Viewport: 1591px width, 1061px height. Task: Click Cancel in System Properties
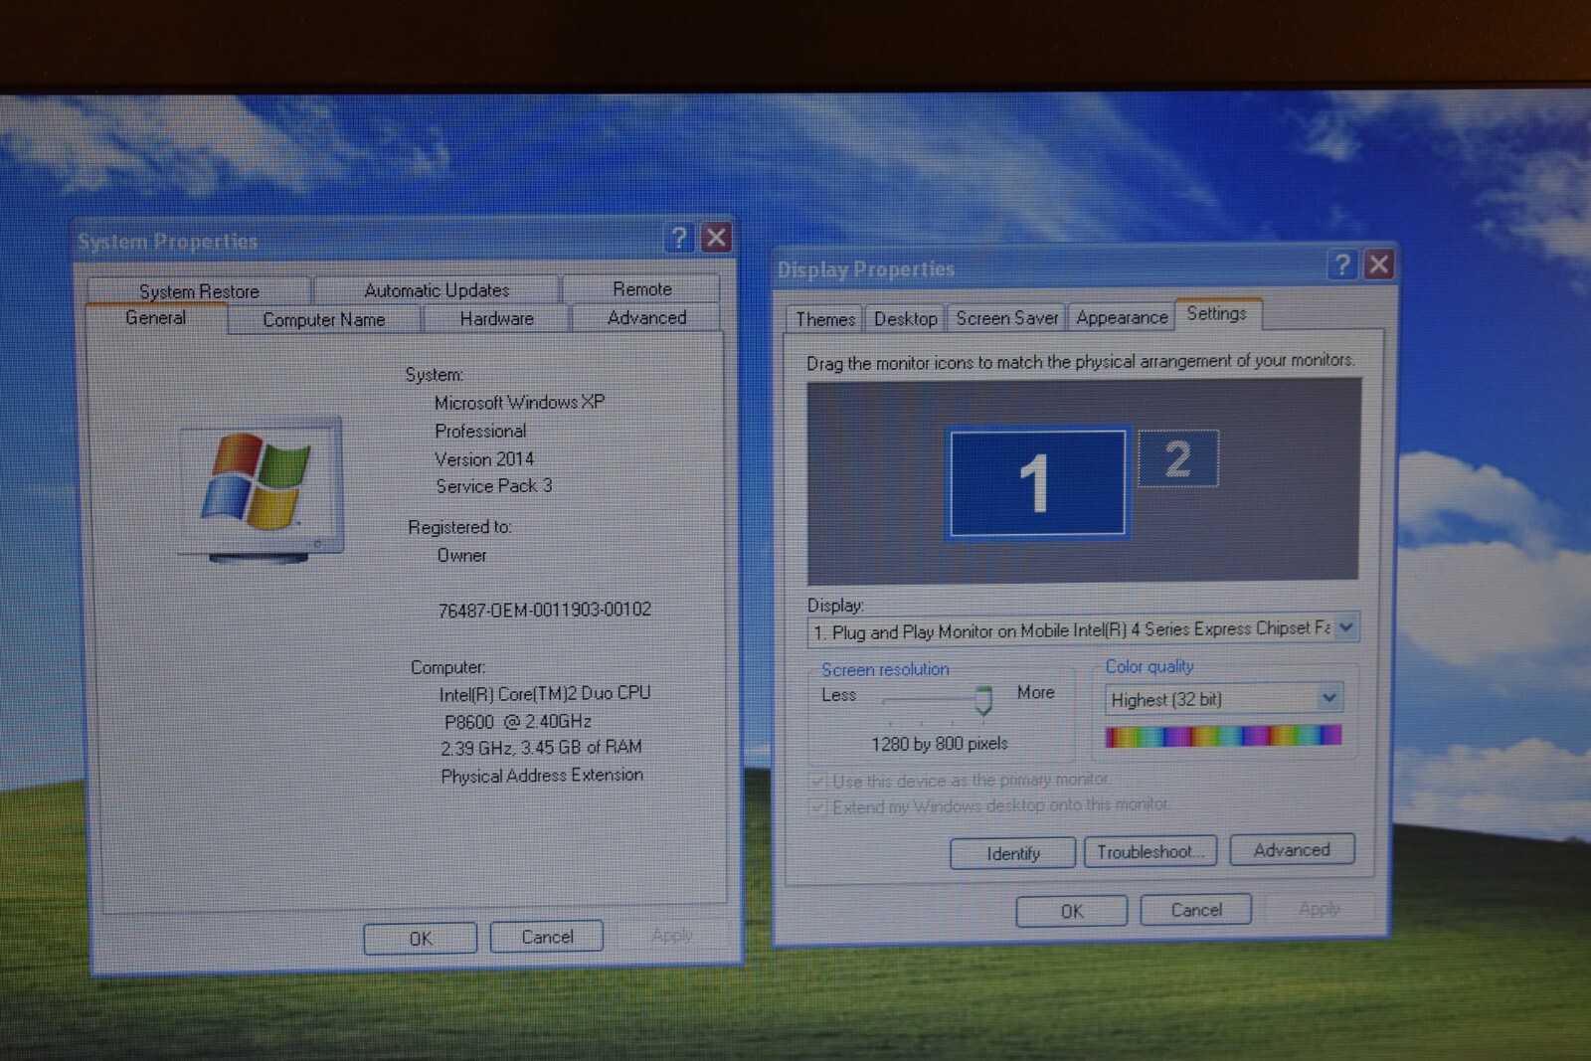tap(547, 936)
